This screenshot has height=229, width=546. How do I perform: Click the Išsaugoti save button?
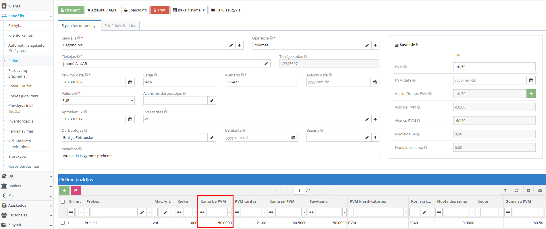[x=71, y=10]
